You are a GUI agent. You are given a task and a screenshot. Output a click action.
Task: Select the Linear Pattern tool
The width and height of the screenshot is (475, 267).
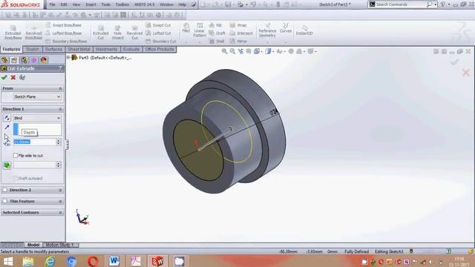click(x=200, y=30)
